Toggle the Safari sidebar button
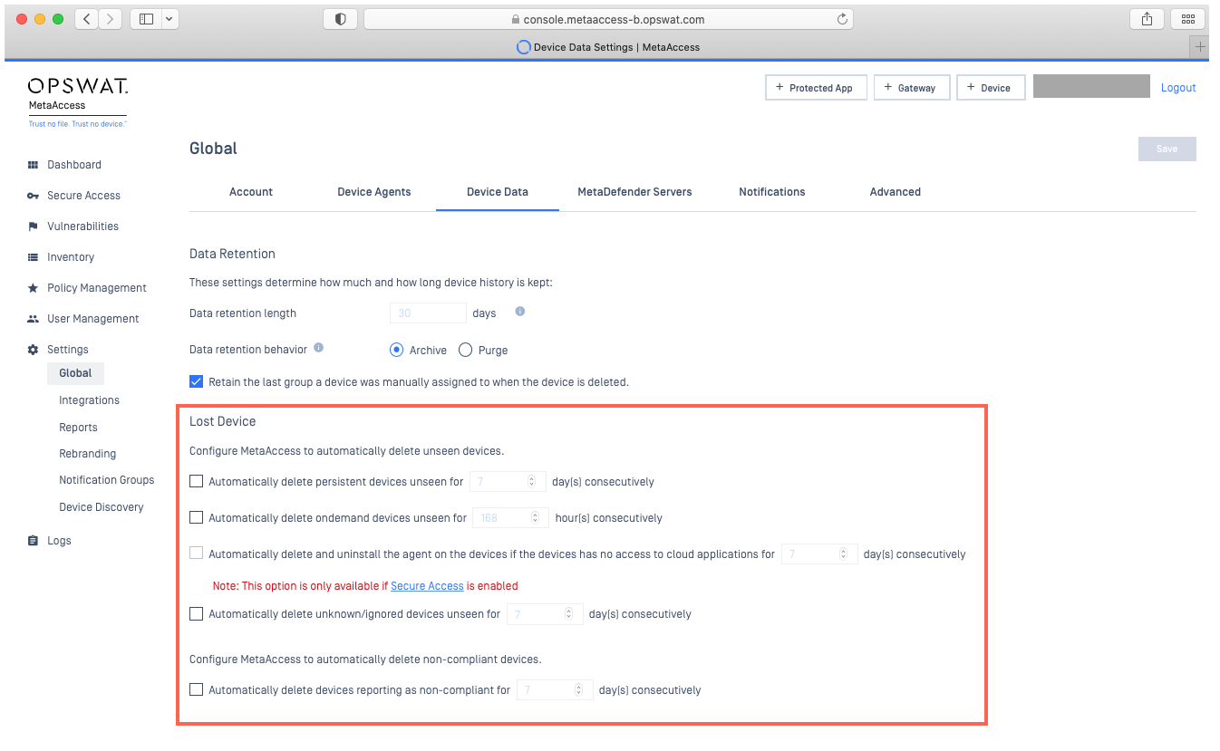This screenshot has height=751, width=1220. click(146, 19)
